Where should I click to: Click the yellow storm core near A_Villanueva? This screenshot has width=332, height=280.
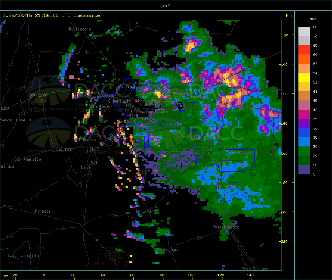190,46
